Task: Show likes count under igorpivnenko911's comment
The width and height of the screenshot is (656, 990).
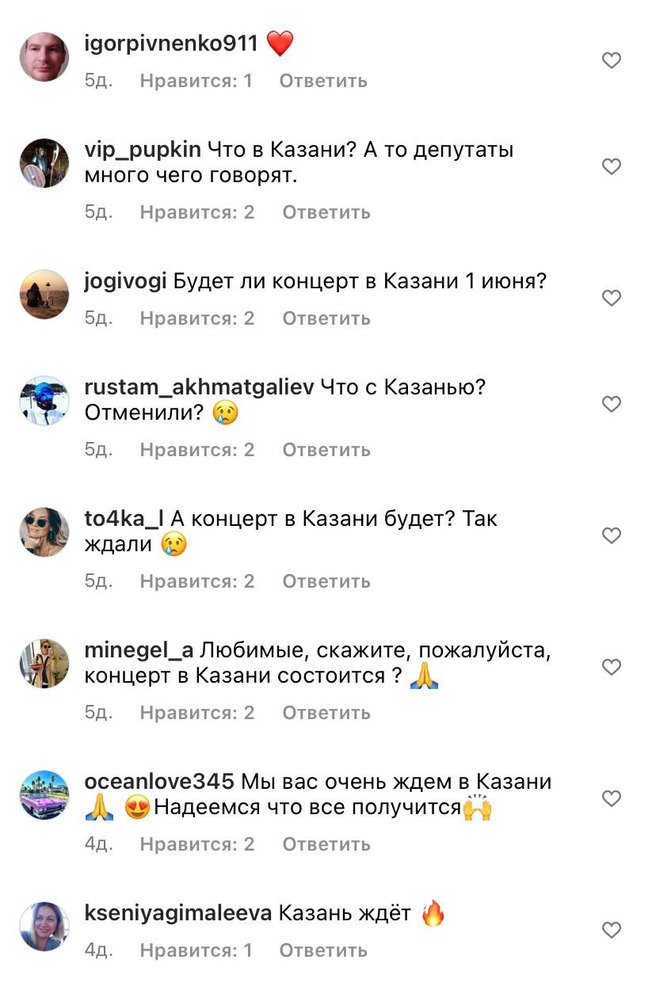Action: (196, 81)
